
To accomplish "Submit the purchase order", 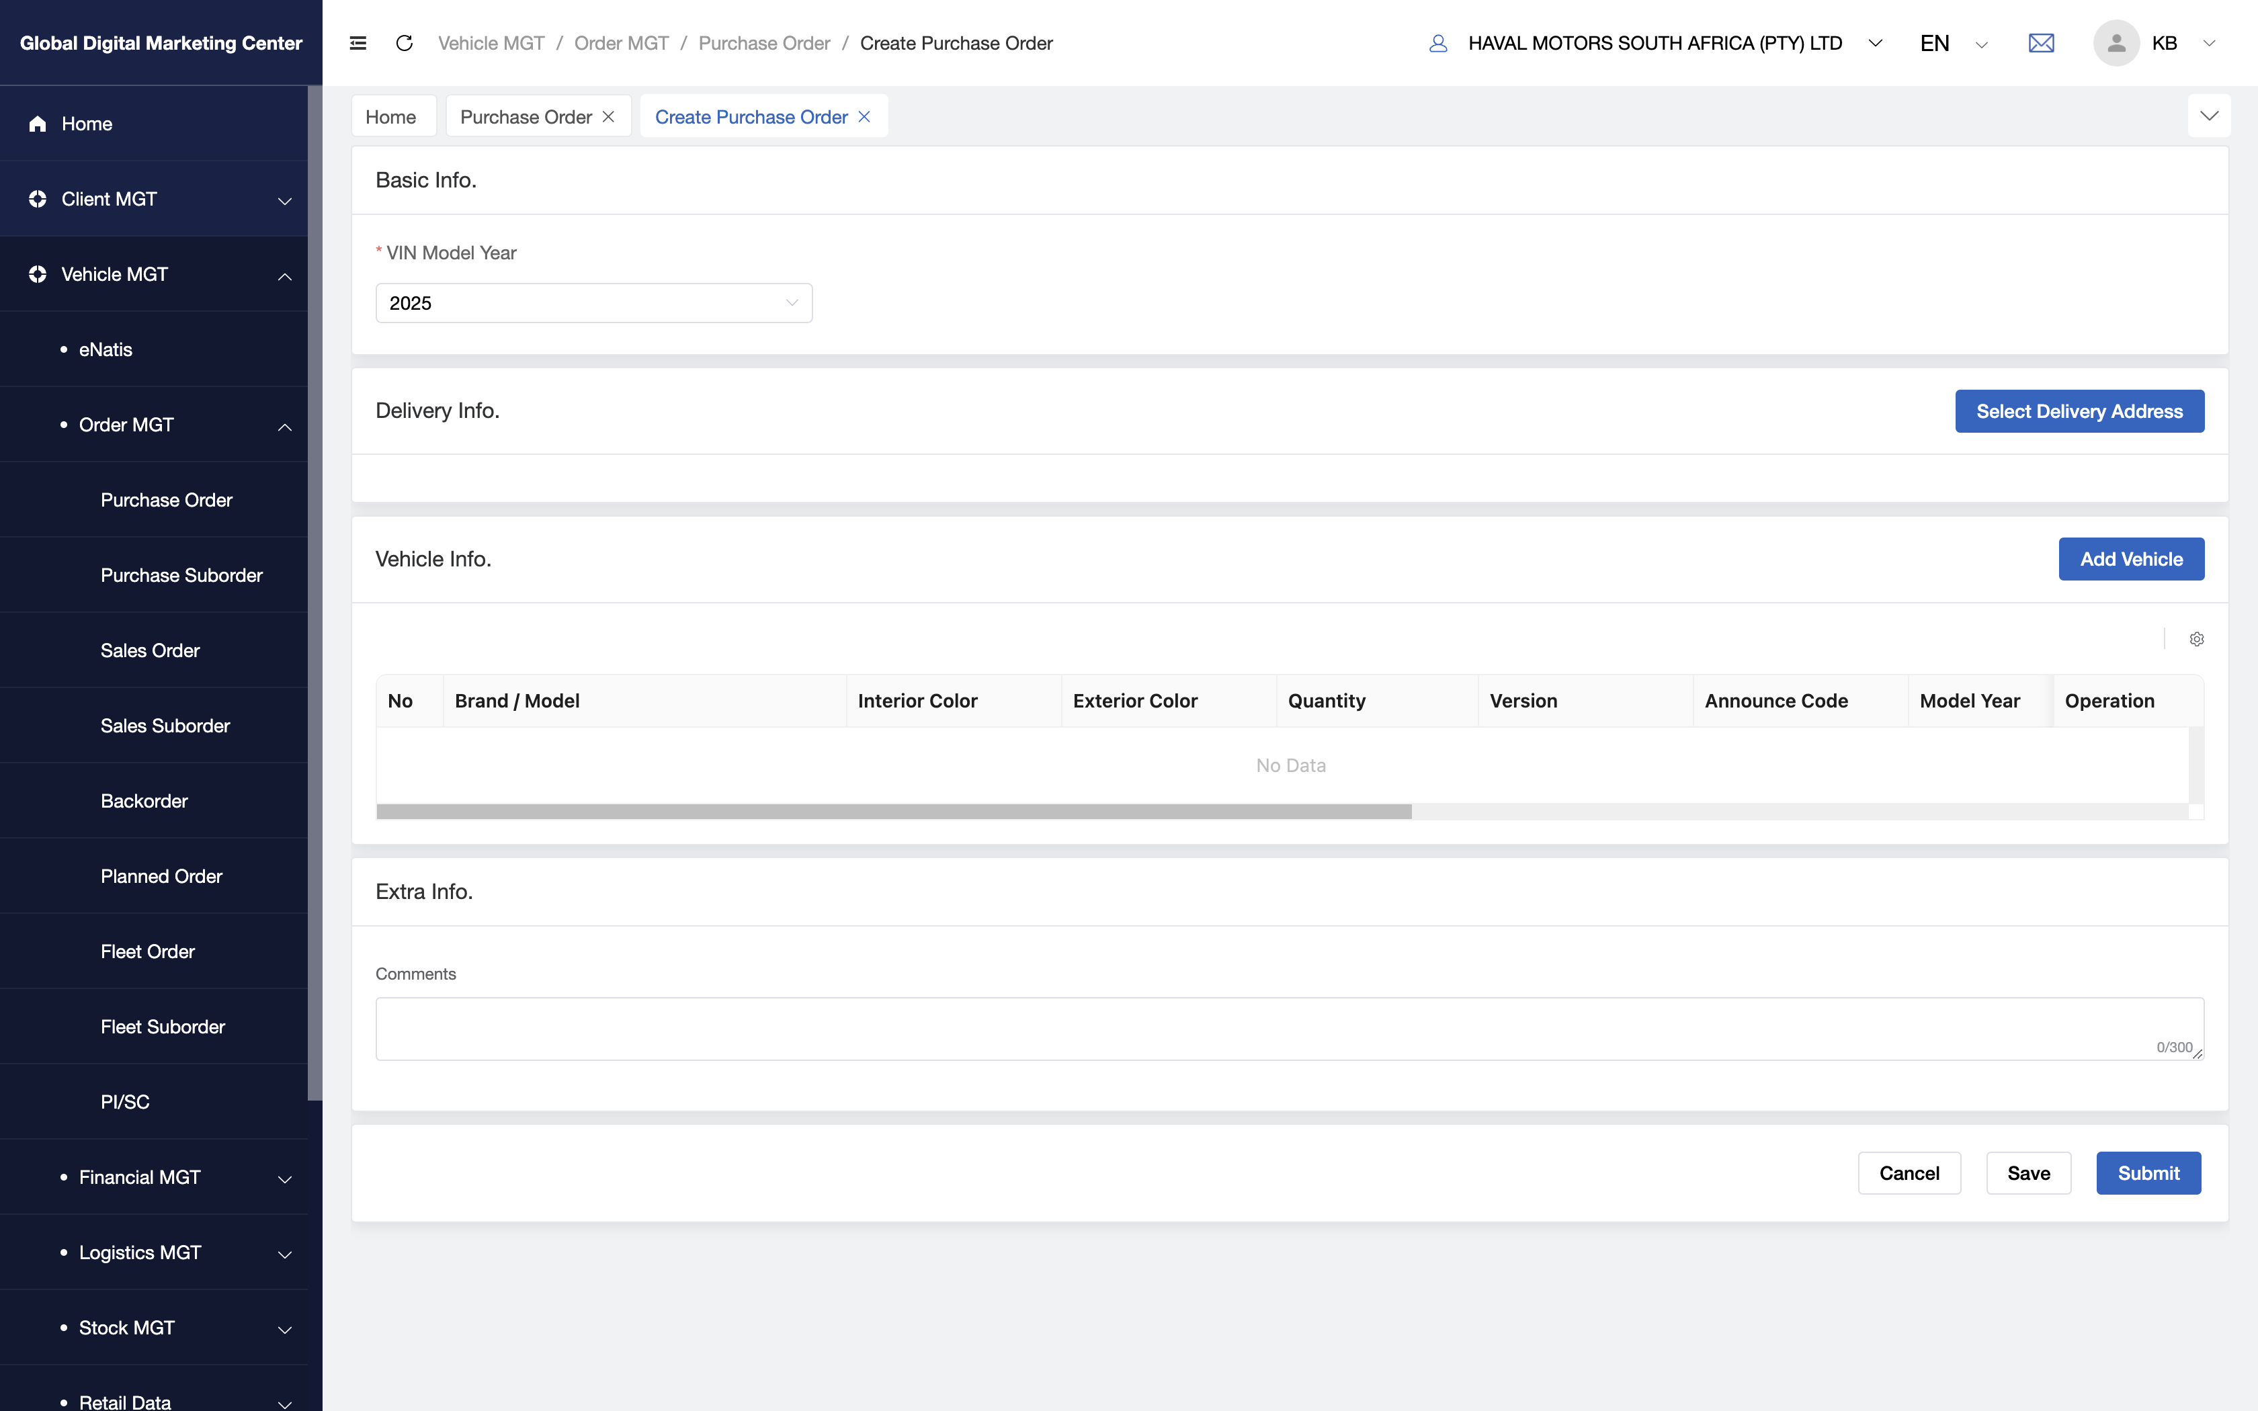I will [2148, 1173].
